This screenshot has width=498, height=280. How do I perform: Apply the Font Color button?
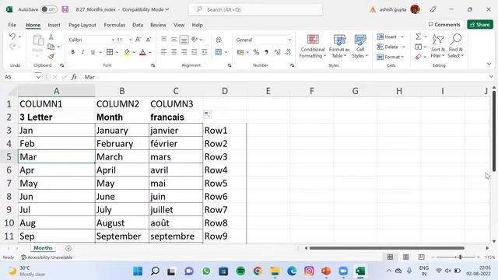(142, 52)
